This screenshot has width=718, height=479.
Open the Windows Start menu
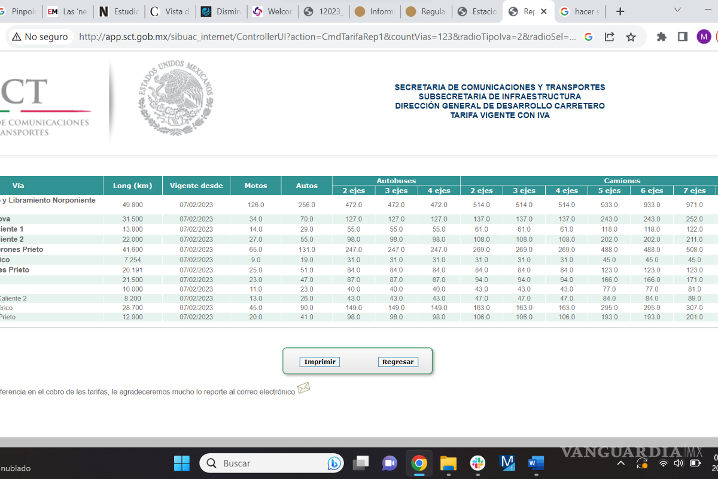click(x=182, y=463)
